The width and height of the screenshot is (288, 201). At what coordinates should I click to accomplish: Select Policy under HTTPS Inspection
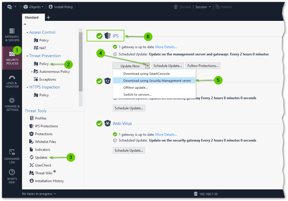(x=41, y=95)
